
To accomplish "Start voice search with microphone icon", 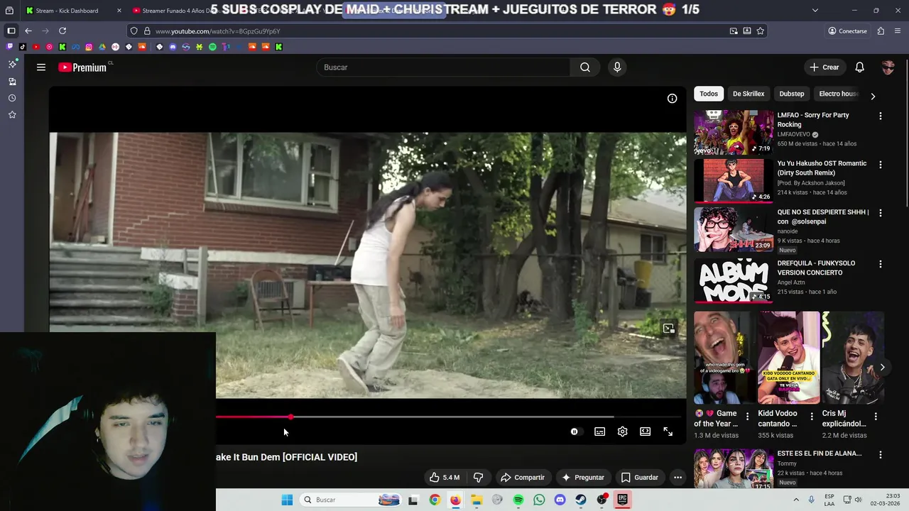I will (x=617, y=67).
